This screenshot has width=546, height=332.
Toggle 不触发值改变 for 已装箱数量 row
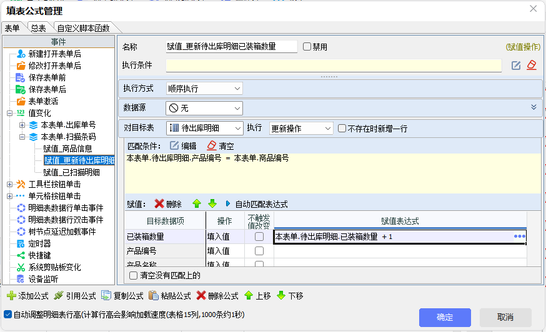(259, 237)
